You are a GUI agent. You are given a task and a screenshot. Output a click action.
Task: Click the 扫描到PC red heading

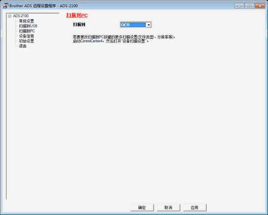click(77, 15)
